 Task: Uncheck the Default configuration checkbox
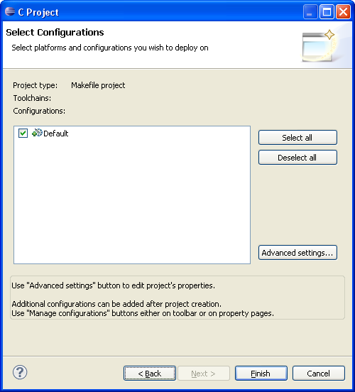pyautogui.click(x=23, y=133)
